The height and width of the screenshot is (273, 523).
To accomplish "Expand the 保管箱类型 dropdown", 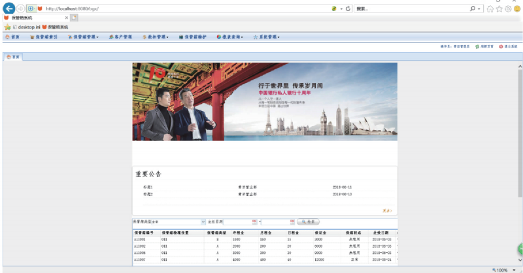I will pos(203,222).
